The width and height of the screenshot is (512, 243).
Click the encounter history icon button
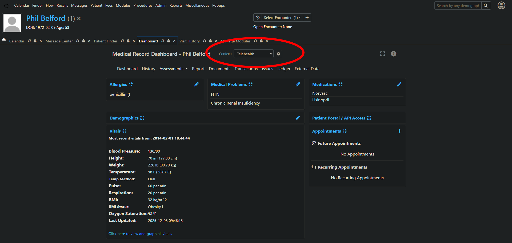click(258, 18)
